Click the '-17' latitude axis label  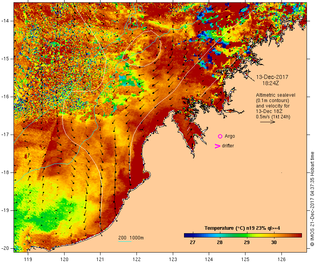coord(5,135)
